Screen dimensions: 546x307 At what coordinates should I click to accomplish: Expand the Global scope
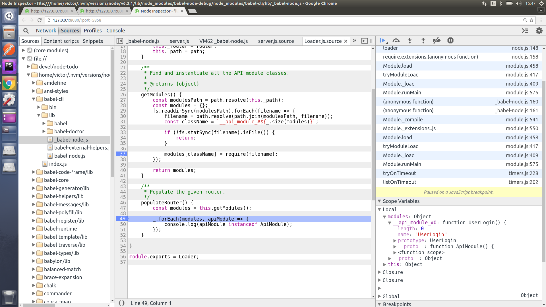(379, 296)
